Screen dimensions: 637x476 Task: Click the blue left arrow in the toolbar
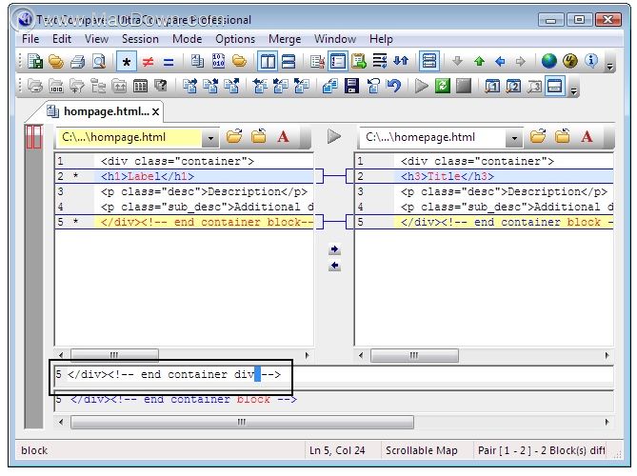(500, 61)
